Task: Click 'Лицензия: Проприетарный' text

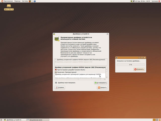Action: (x=67, y=72)
